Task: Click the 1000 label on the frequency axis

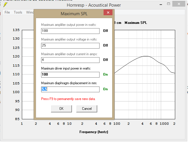Action: tap(164, 124)
